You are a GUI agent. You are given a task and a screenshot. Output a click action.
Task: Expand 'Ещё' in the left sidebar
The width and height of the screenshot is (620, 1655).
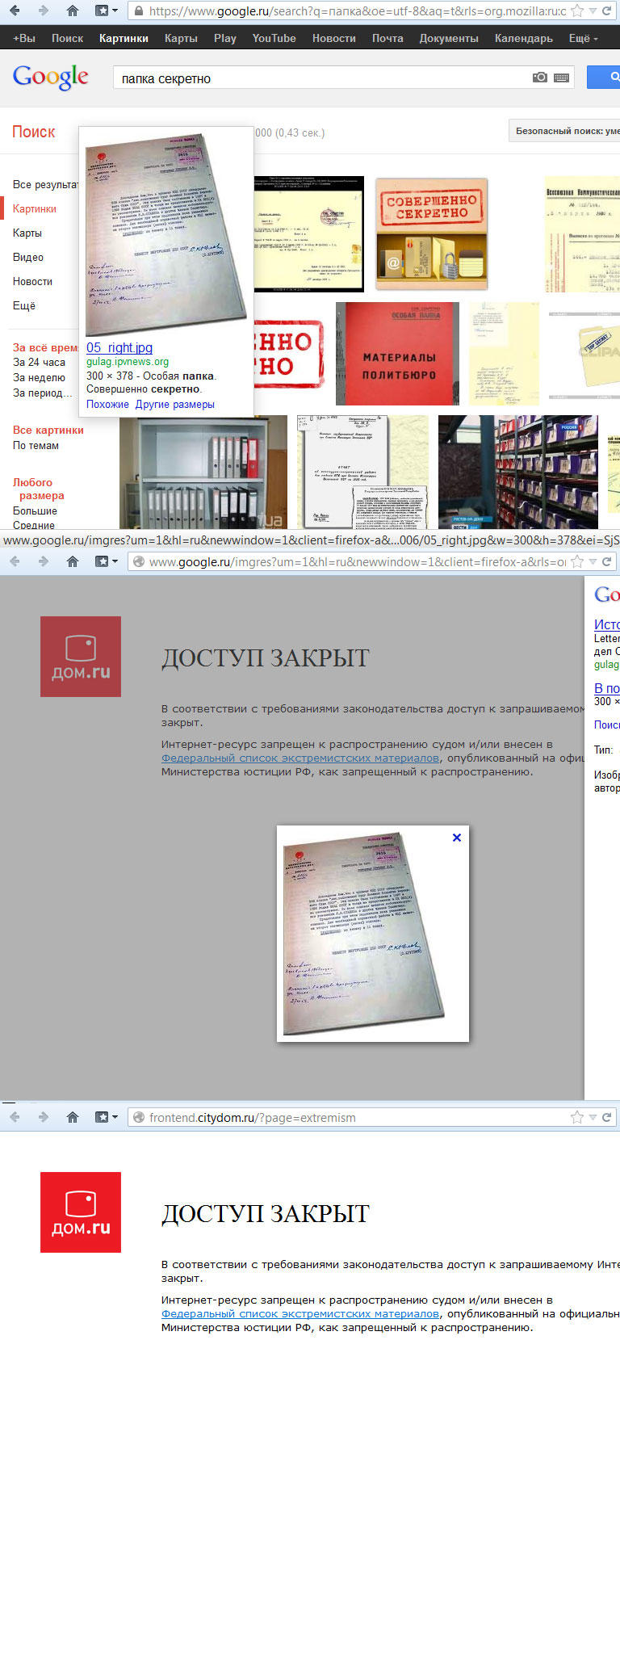pyautogui.click(x=24, y=305)
